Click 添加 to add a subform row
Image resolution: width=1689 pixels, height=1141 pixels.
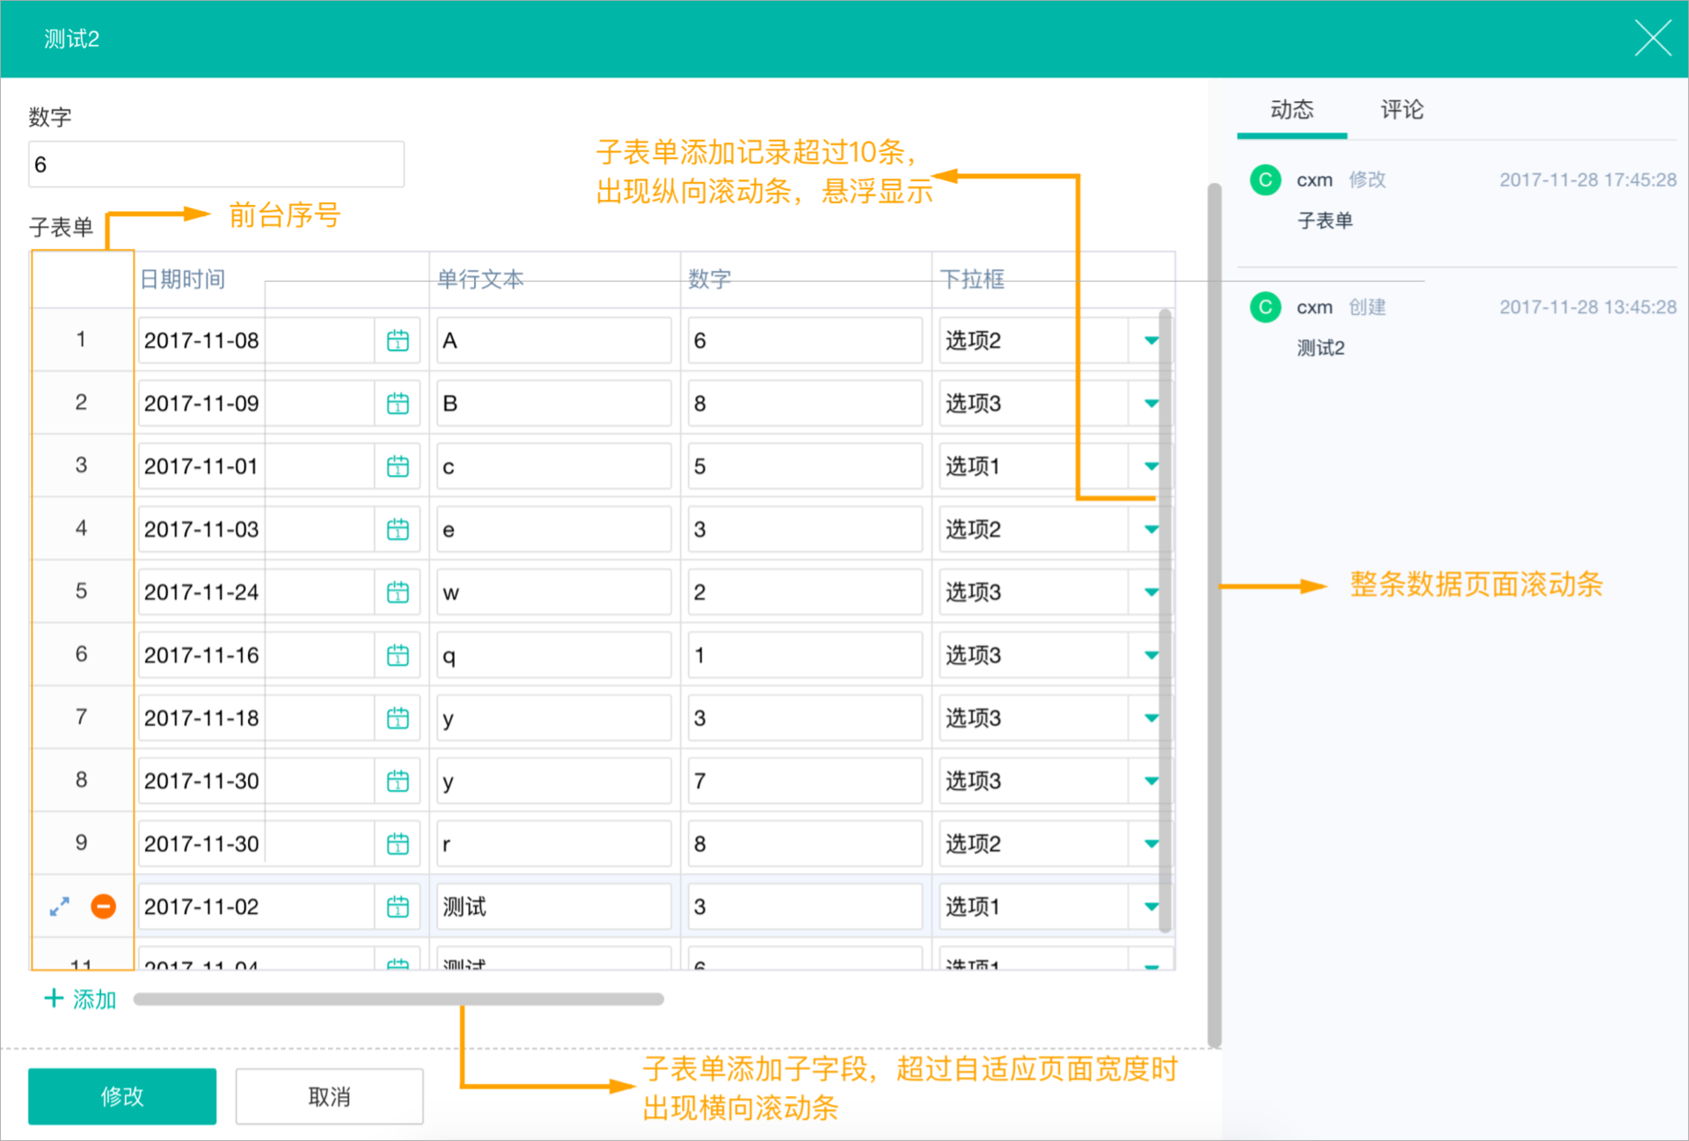point(80,999)
